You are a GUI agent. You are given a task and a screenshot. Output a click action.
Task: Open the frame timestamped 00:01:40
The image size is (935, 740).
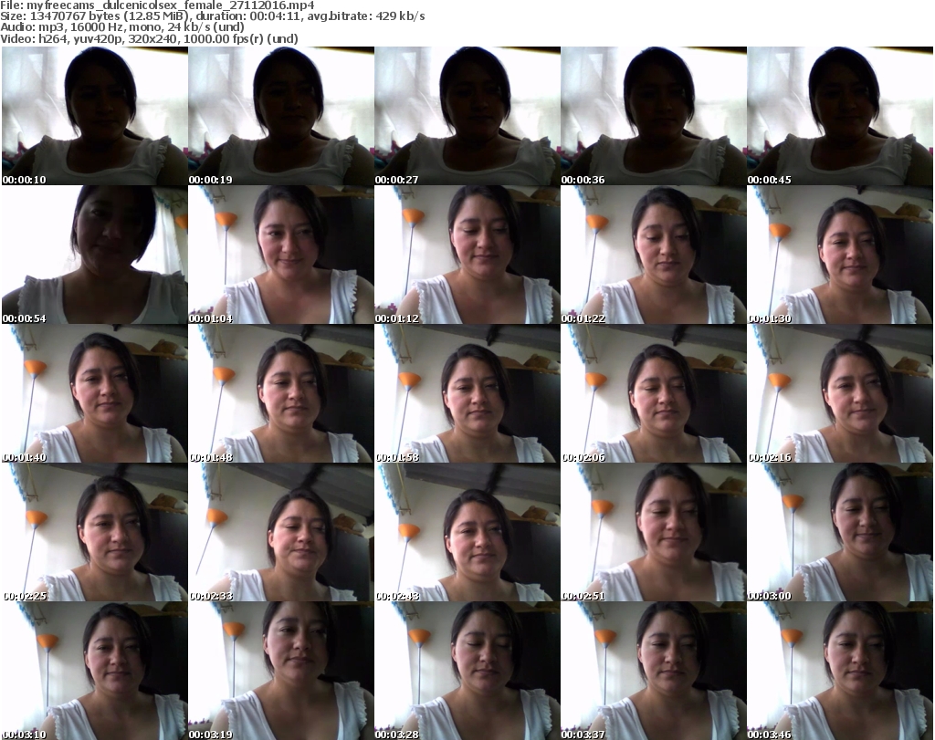(x=94, y=393)
